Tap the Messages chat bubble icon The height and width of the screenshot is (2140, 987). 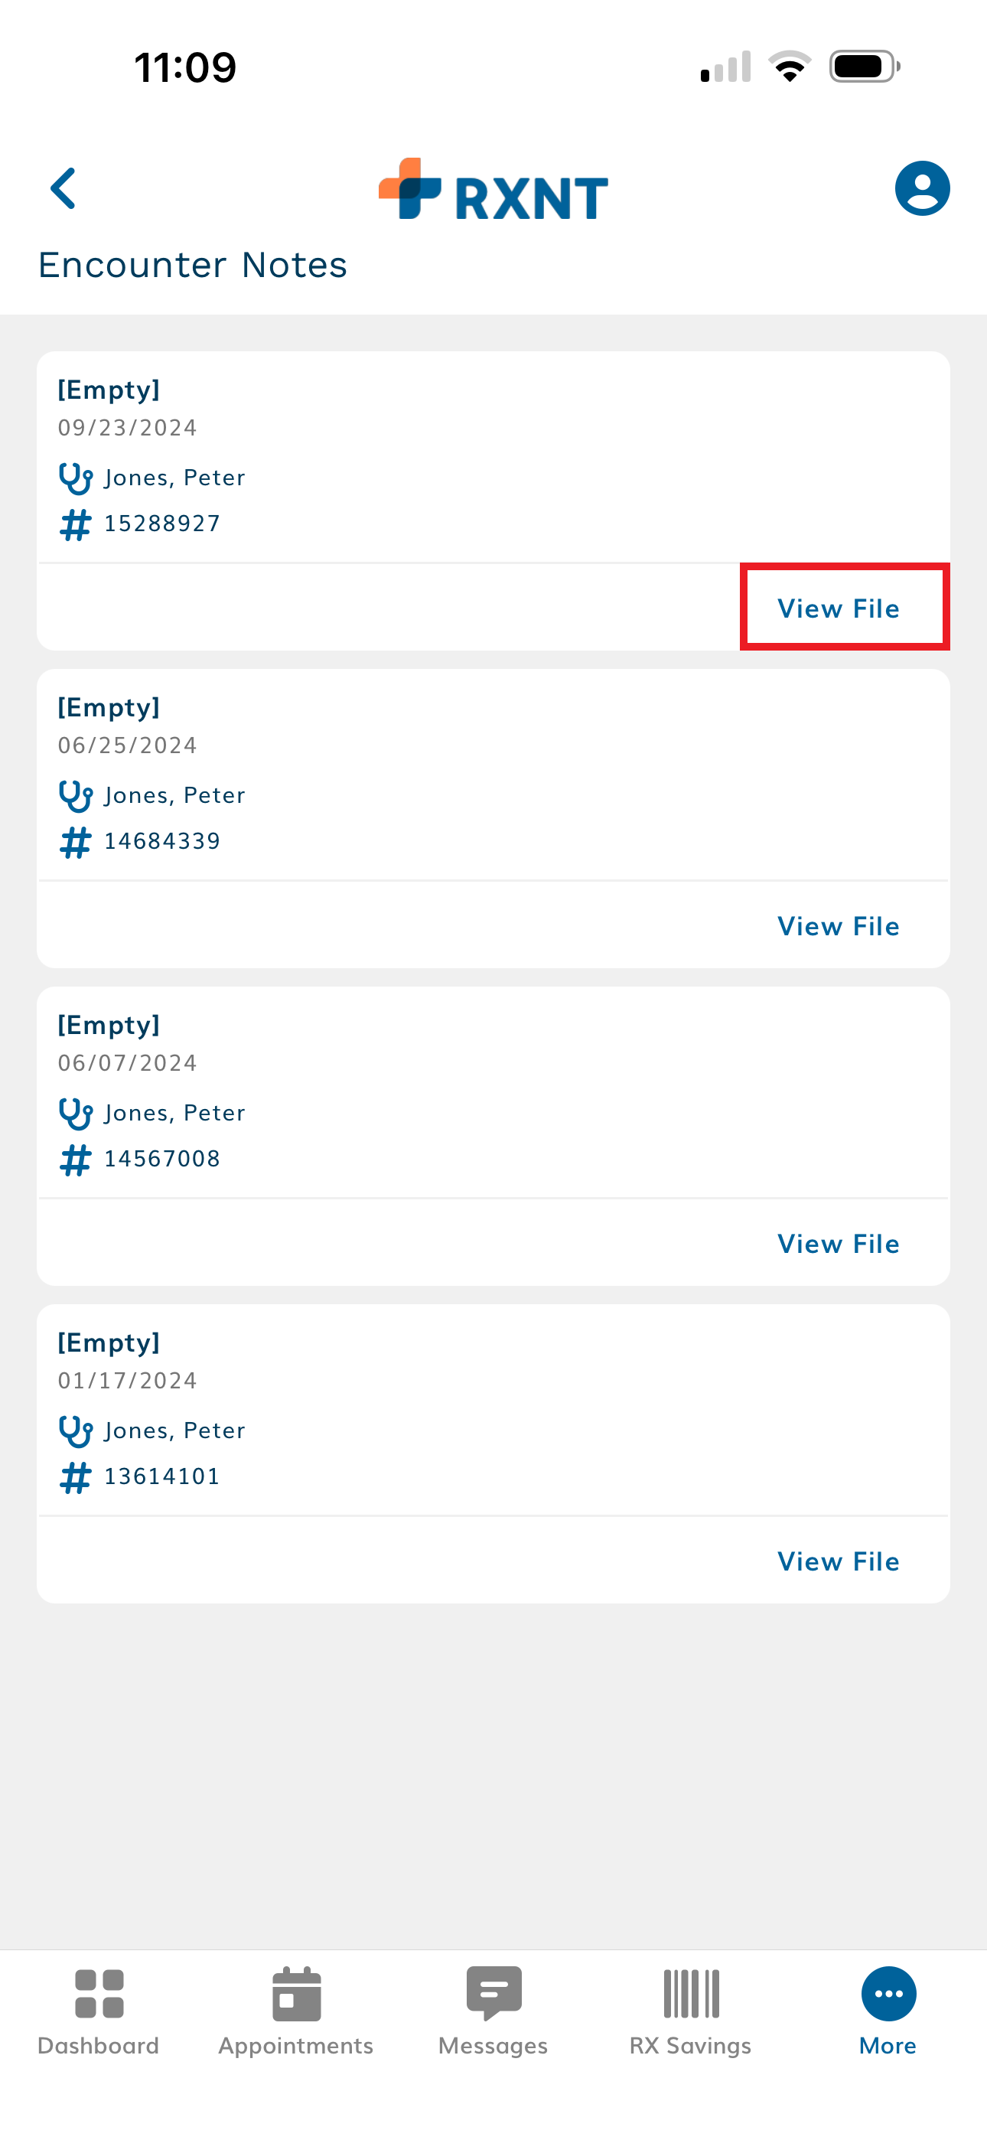(x=493, y=1992)
